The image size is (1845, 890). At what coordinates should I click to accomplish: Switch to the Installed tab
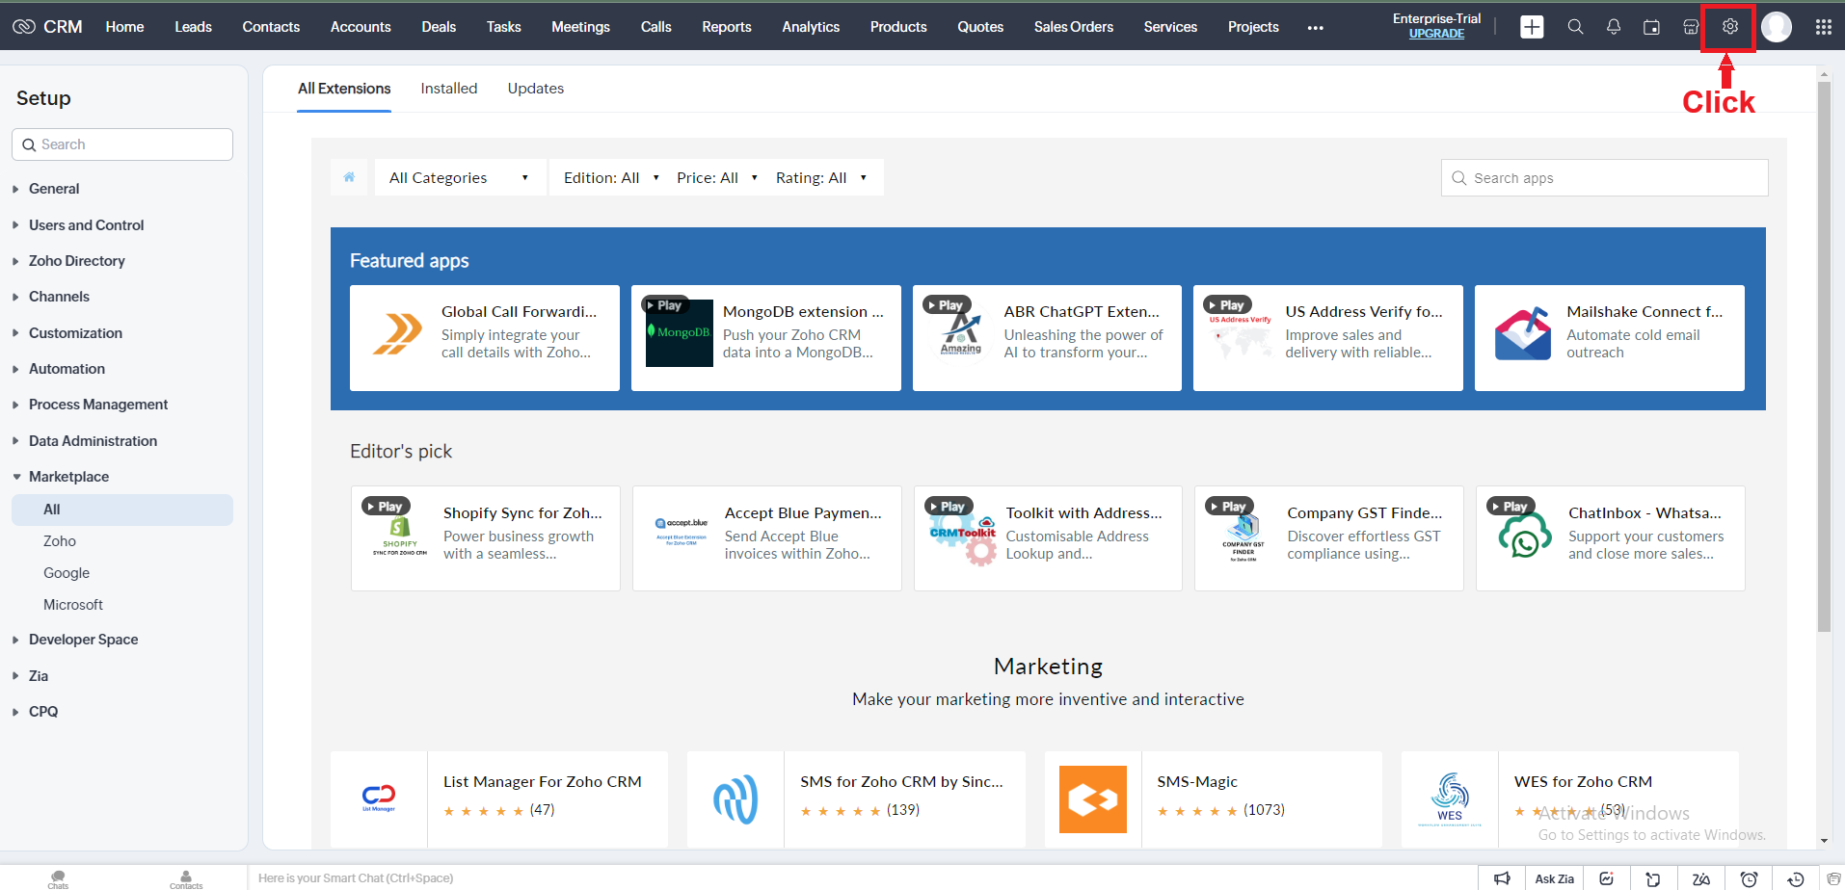(x=448, y=89)
